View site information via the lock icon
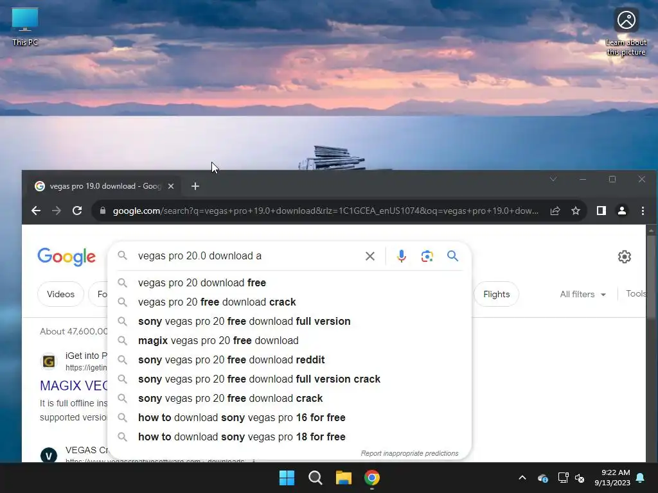This screenshot has width=658, height=493. coord(103,211)
